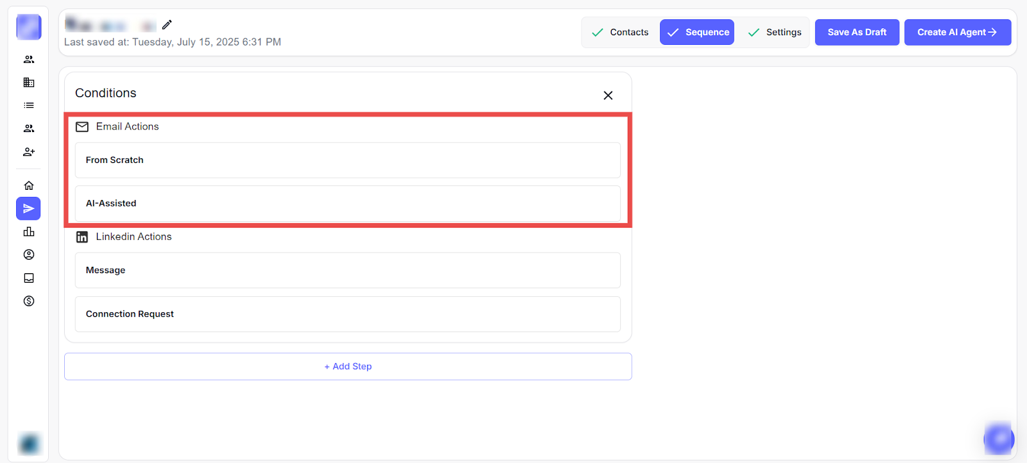The height and width of the screenshot is (463, 1027).
Task: Open the companies building icon
Action: [29, 82]
